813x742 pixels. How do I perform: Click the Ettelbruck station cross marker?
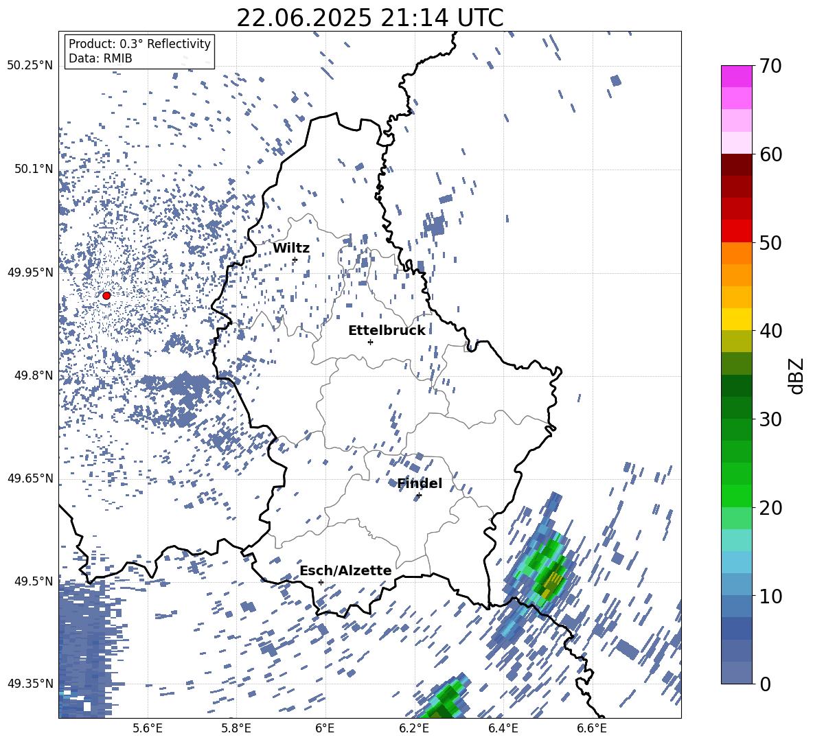point(370,342)
